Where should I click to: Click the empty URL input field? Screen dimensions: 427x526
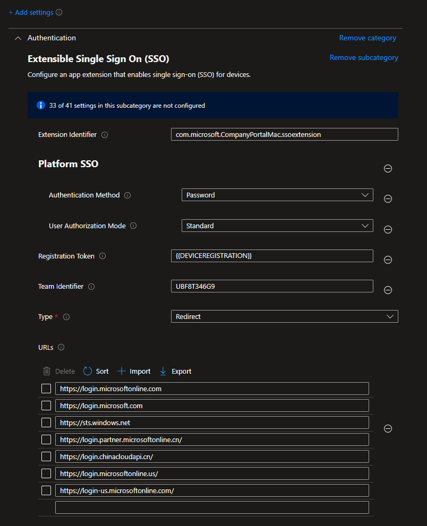click(x=212, y=508)
